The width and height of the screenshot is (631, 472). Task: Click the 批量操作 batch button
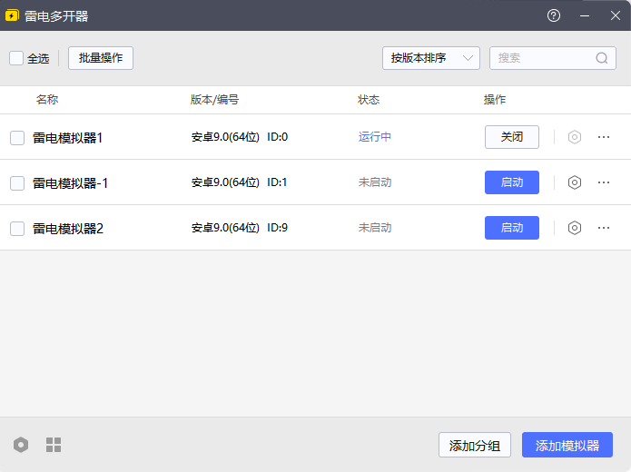click(101, 58)
